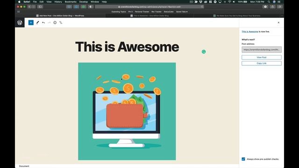
Task: Open the block list view outline
Action: coord(61,23)
